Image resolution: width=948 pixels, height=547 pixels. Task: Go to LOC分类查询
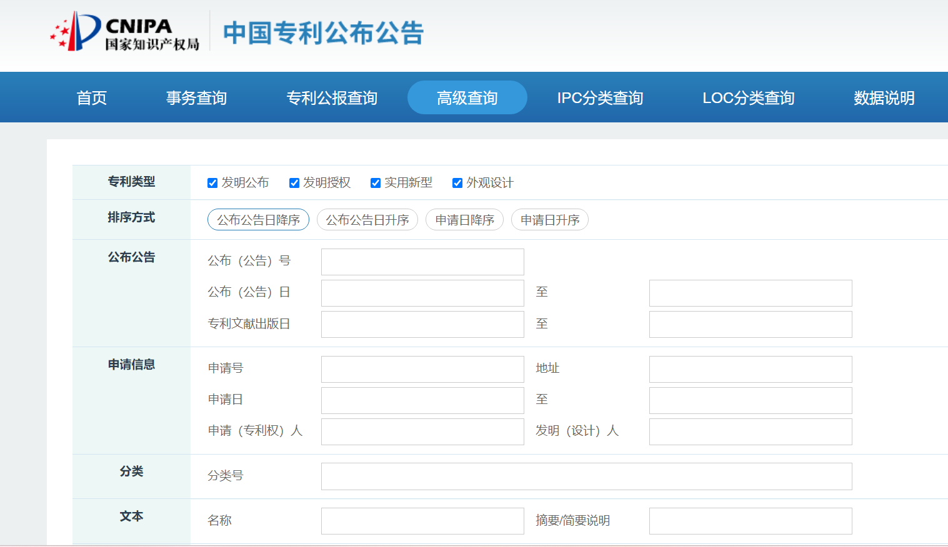[x=749, y=97]
